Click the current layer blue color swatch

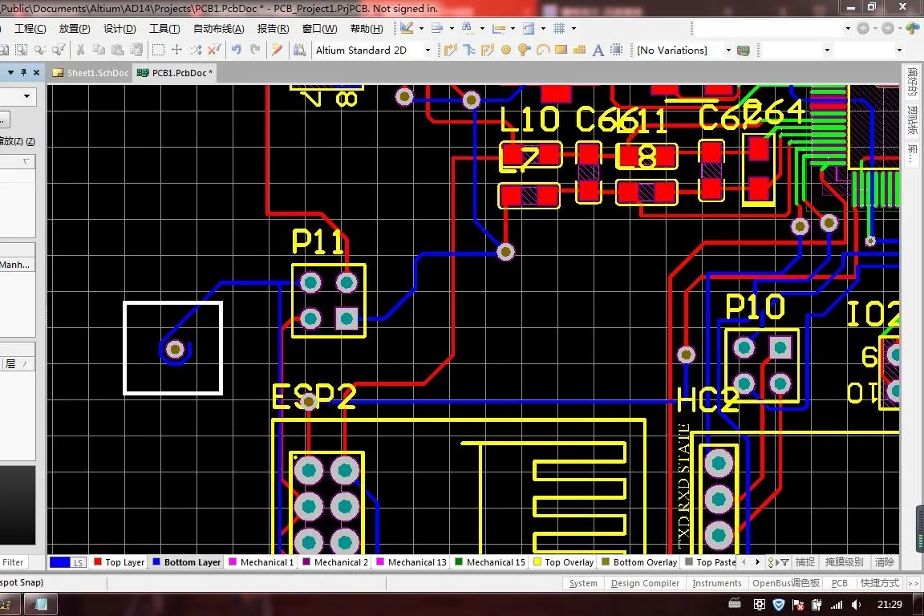coord(59,562)
